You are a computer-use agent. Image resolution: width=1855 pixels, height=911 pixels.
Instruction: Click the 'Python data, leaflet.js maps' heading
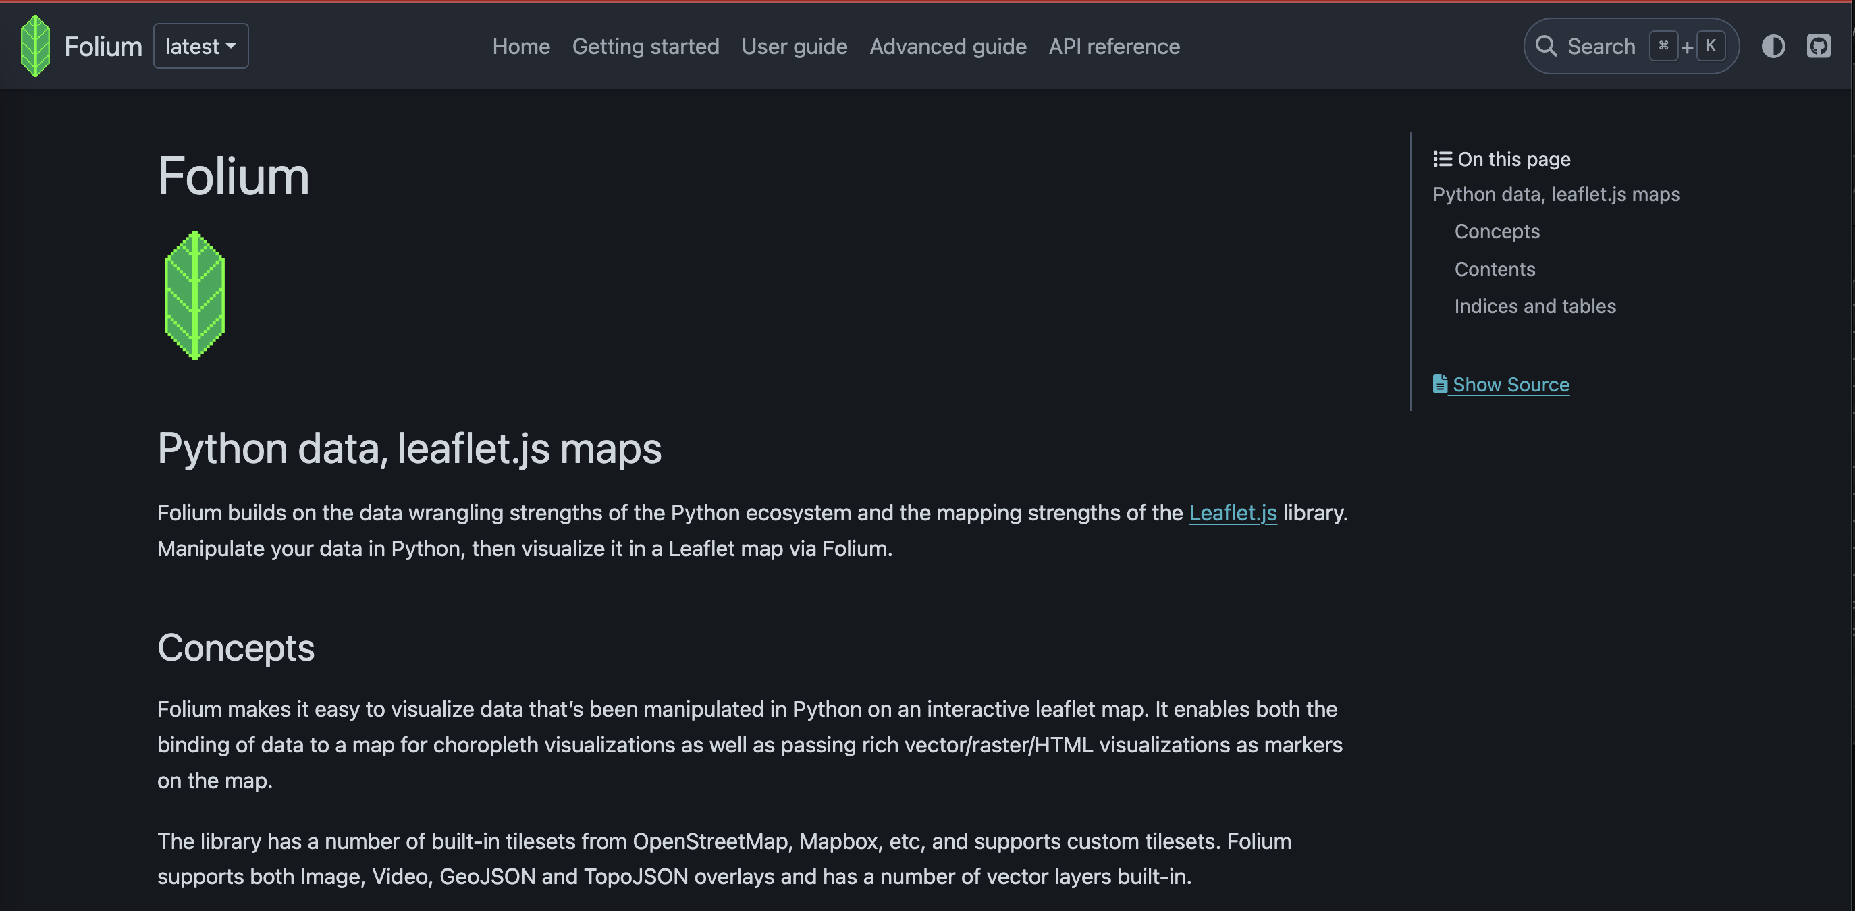click(409, 449)
